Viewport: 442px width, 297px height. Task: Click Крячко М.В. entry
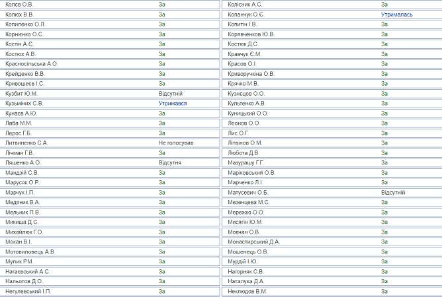pos(243,84)
